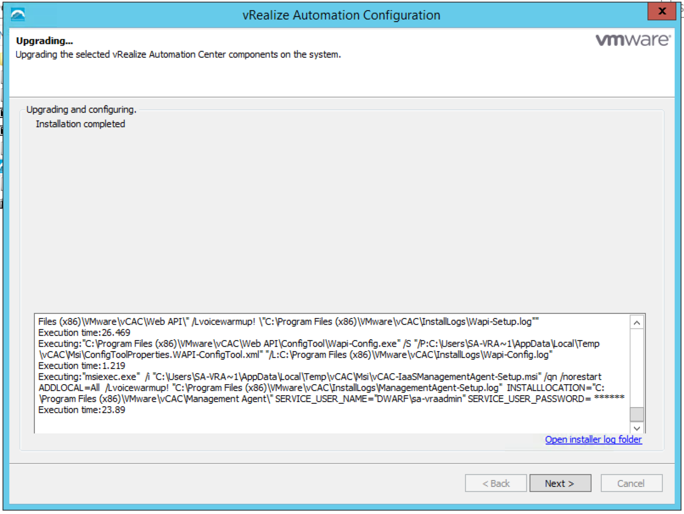Image resolution: width=684 pixels, height=514 pixels.
Task: Click 'Execution time:23.89' log line
Action: pos(81,410)
